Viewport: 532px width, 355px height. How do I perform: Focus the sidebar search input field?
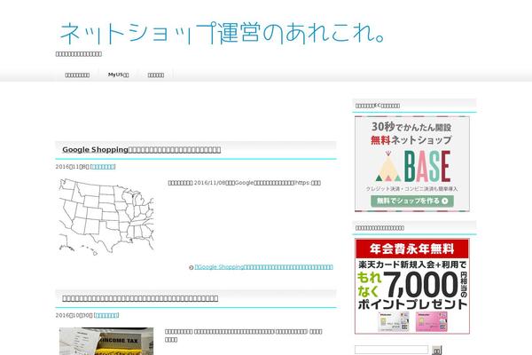pyautogui.click(x=392, y=350)
